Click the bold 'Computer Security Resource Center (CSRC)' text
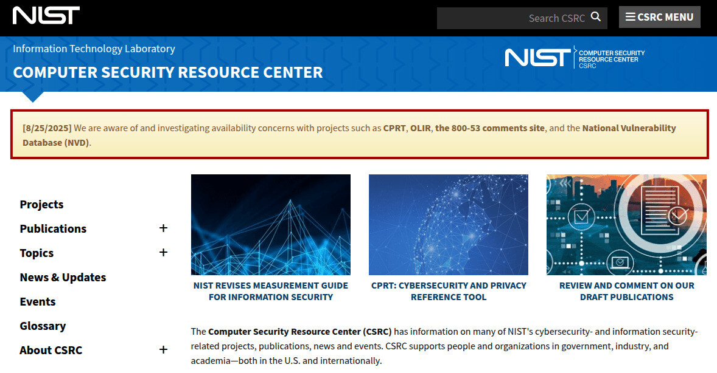717x373 pixels. (x=299, y=332)
